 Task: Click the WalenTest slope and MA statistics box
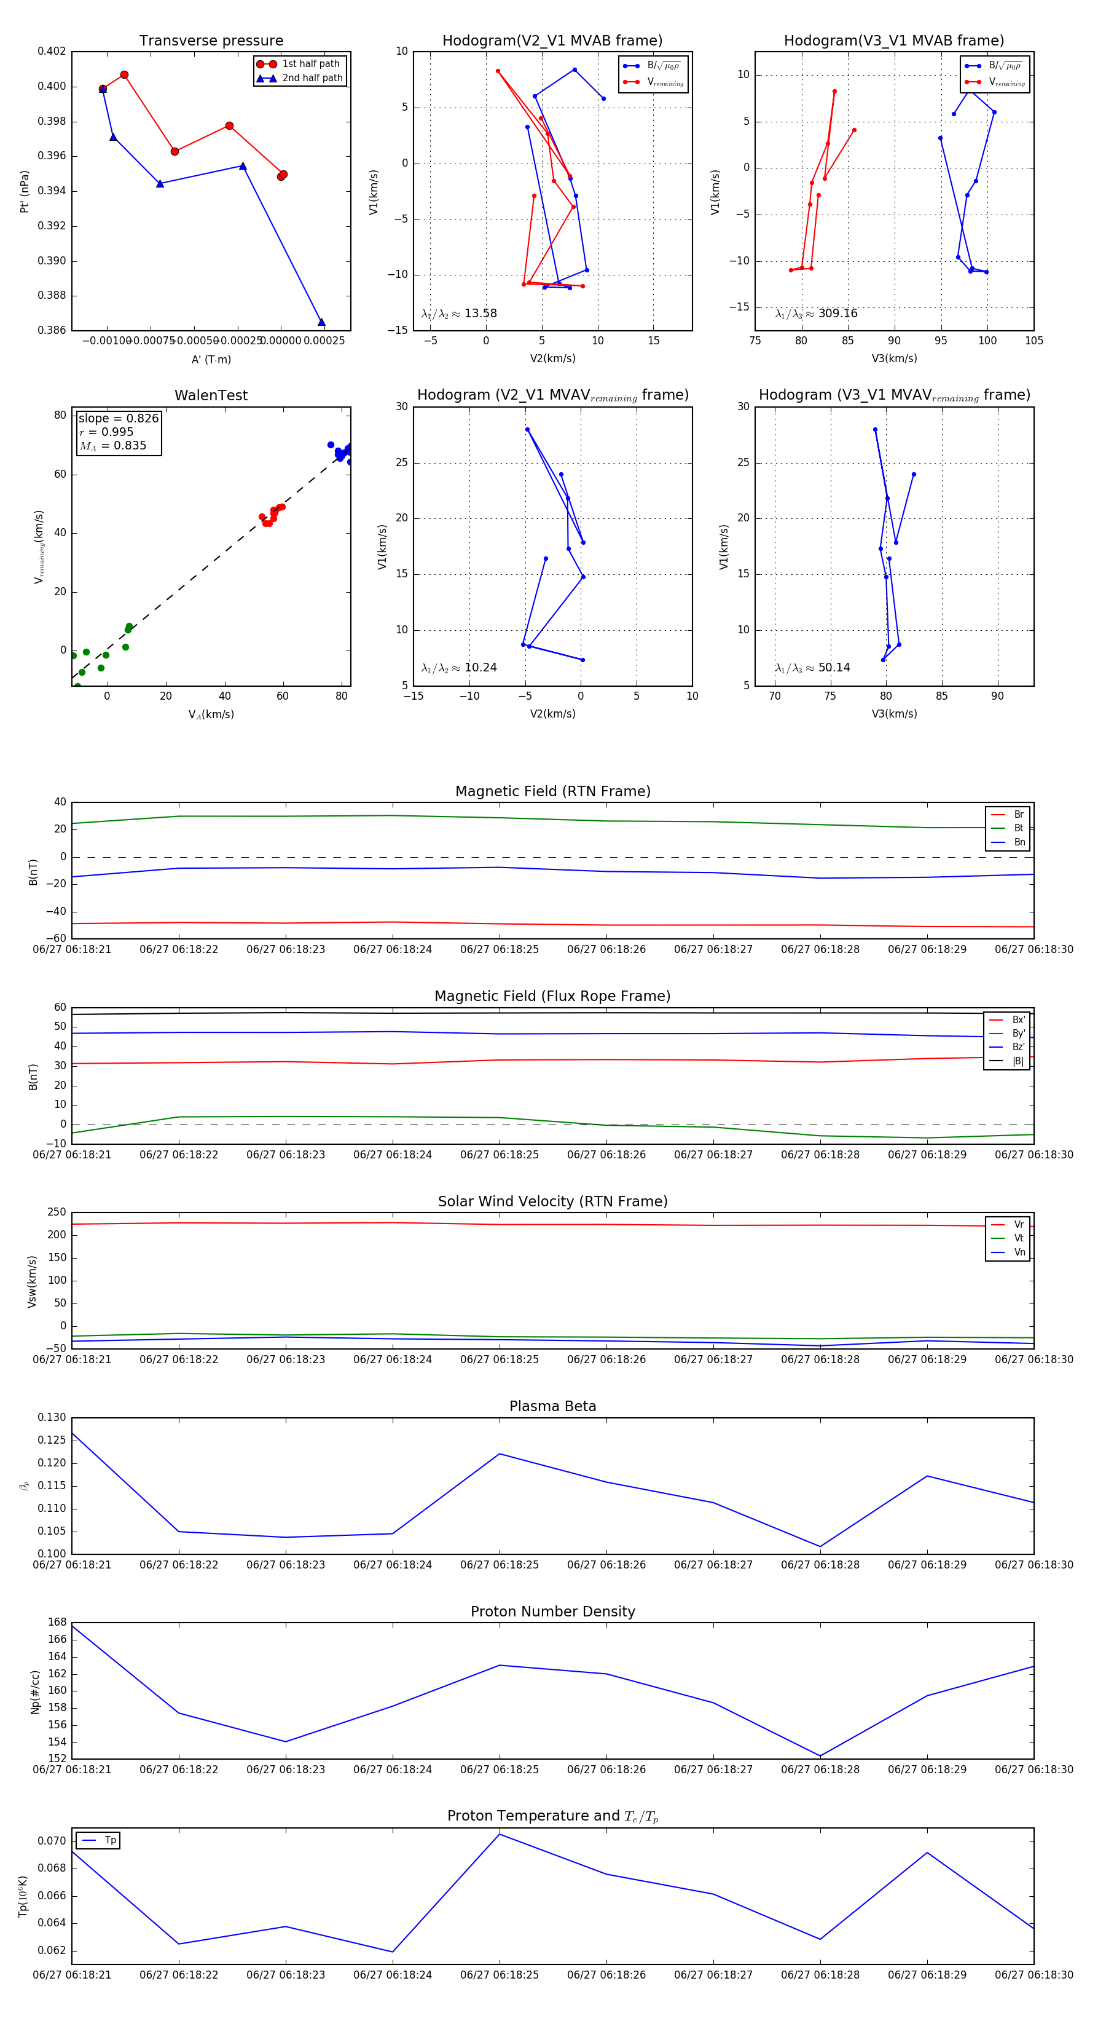[x=118, y=432]
